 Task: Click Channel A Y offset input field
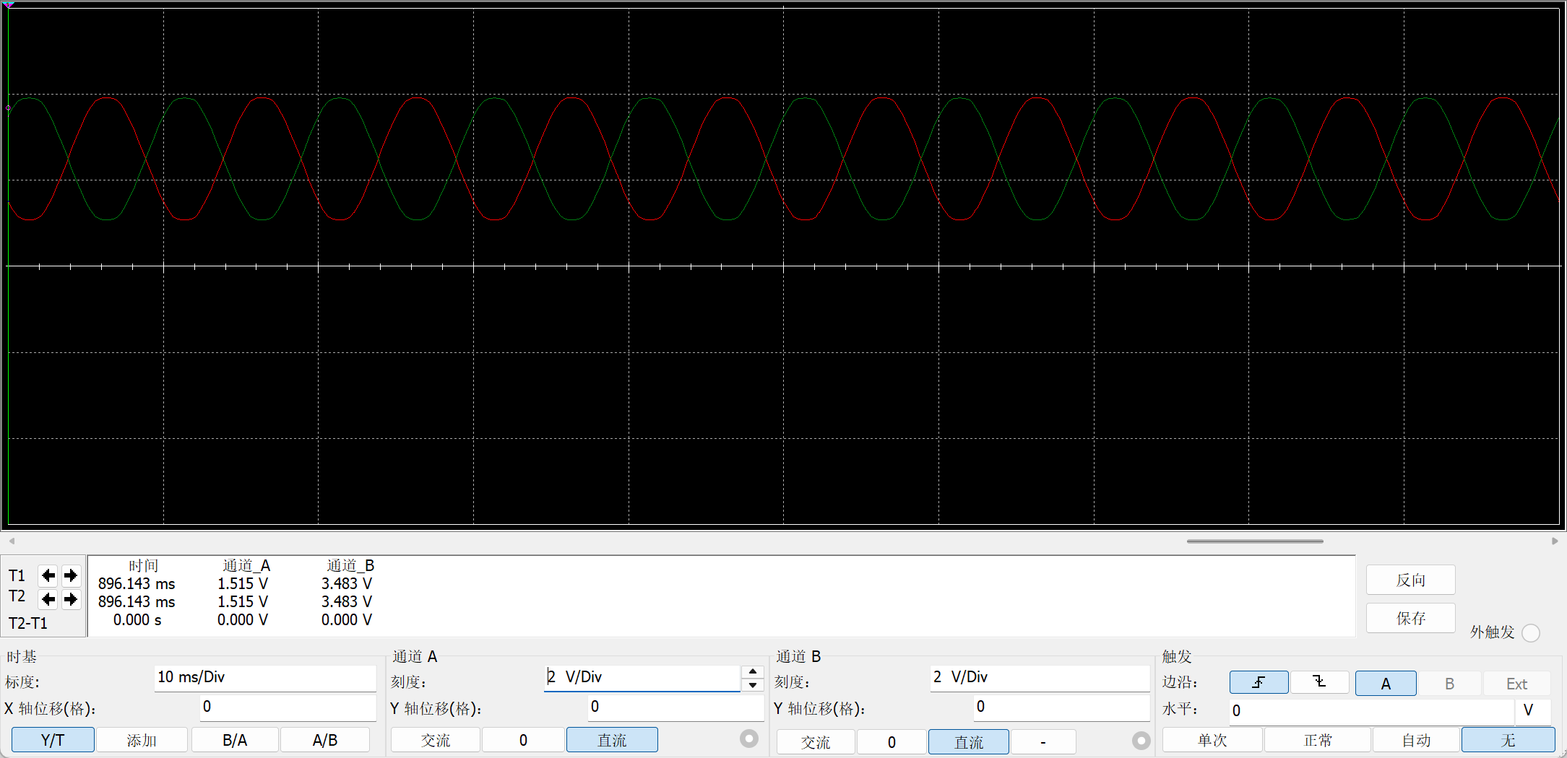pos(675,707)
